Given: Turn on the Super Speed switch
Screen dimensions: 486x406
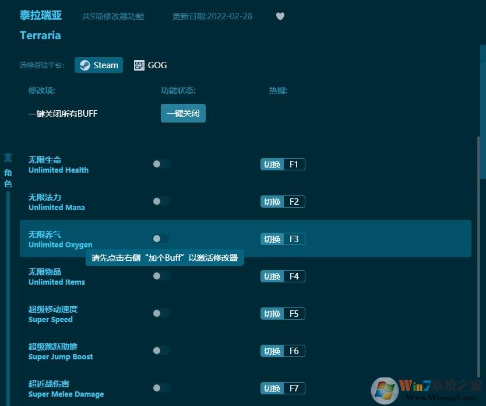Looking at the screenshot, I should click(160, 313).
